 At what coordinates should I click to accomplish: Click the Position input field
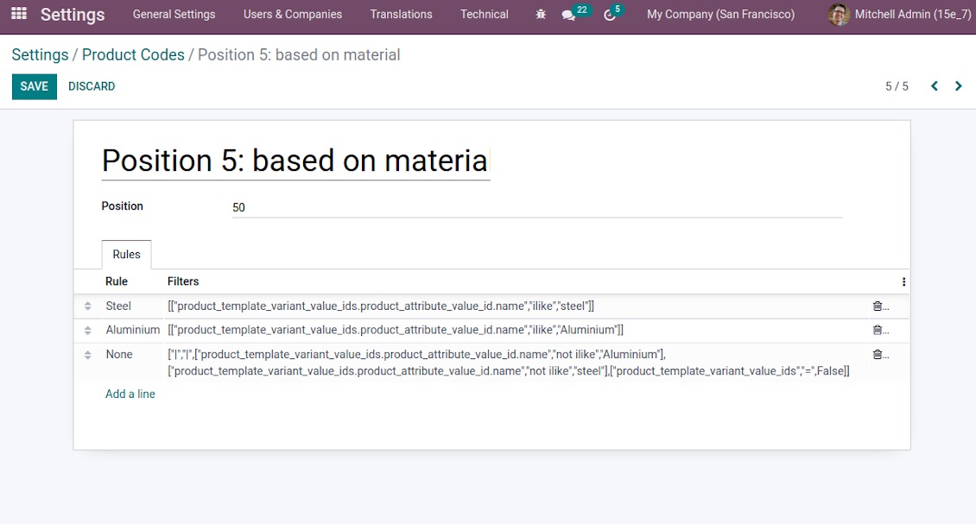[536, 207]
